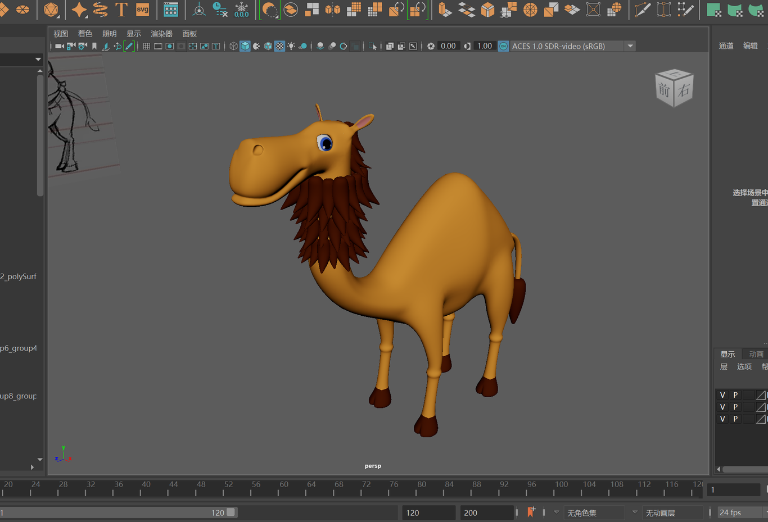Viewport: 768px width, 522px height.
Task: Click the camera bookmarks icon
Action: pos(94,46)
